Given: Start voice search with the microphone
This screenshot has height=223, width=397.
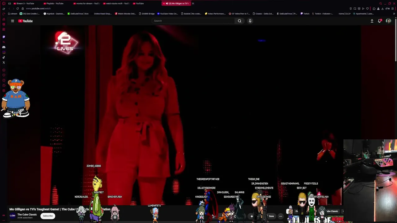Looking at the screenshot, I should (x=250, y=21).
